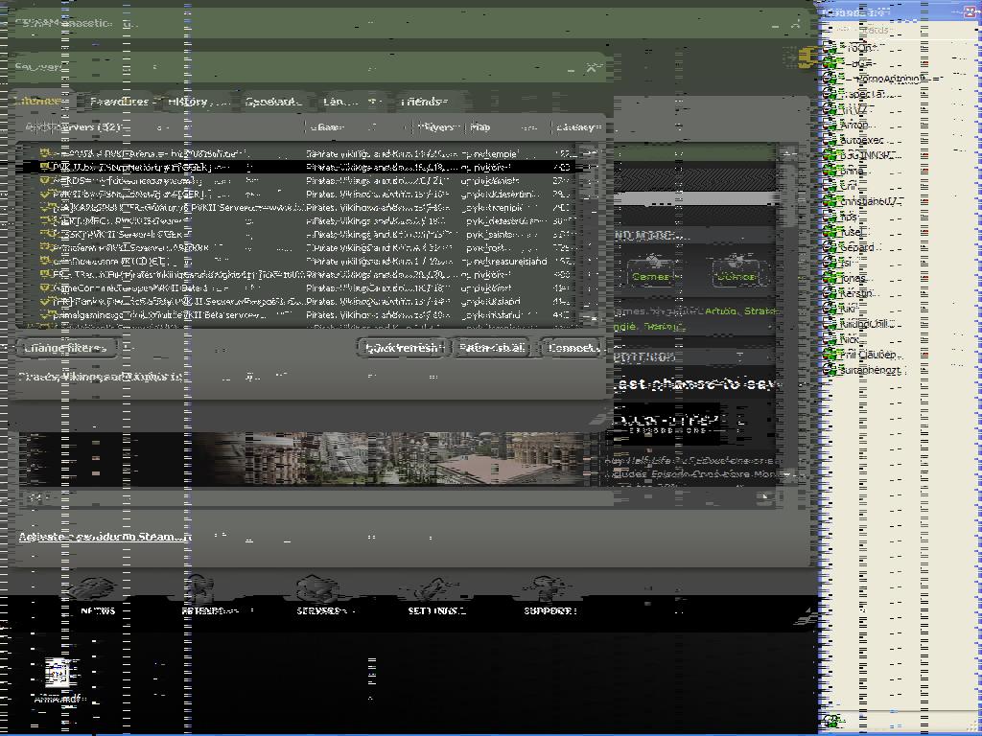This screenshot has width=982, height=736.
Task: Switch to the History tab
Action: [x=195, y=102]
